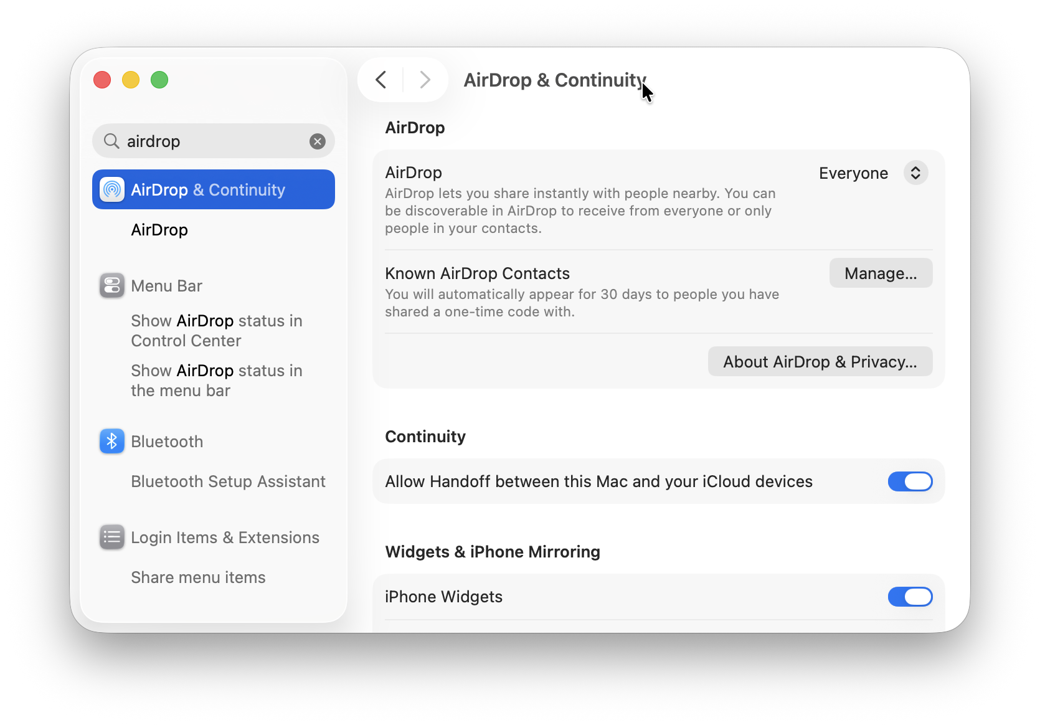Turn off Allow Handoff toggle
Screen dimensions: 1040x725
910,481
